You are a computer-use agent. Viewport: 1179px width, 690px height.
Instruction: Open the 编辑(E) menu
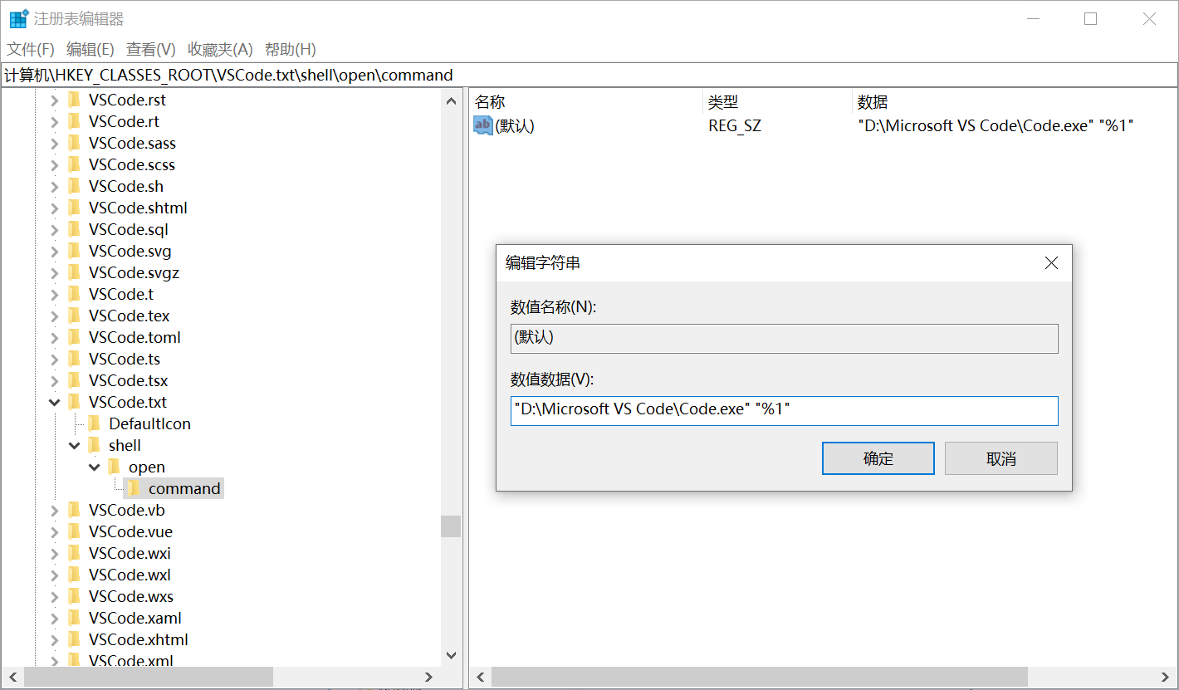(x=90, y=49)
